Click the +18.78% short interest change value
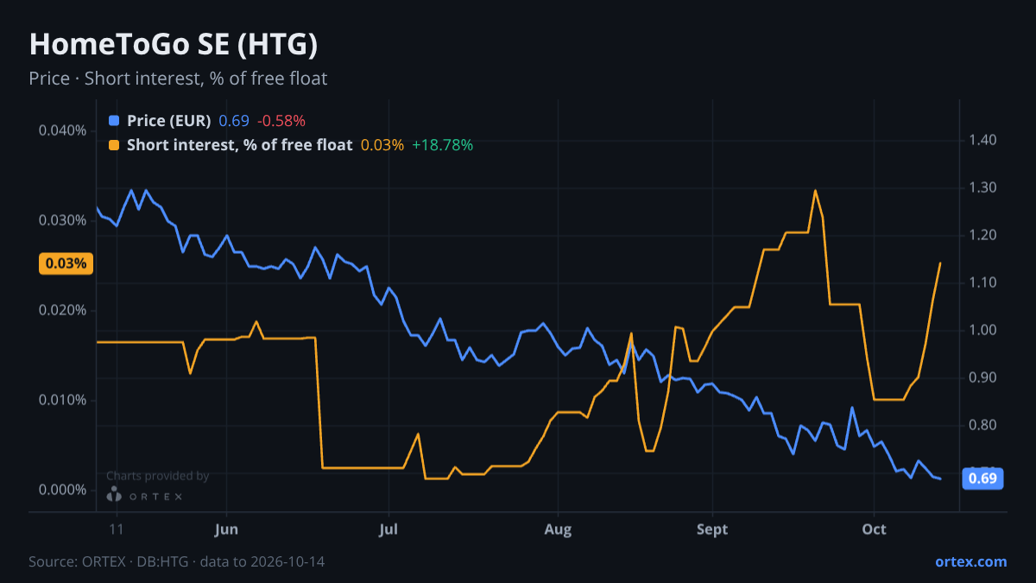 [442, 145]
